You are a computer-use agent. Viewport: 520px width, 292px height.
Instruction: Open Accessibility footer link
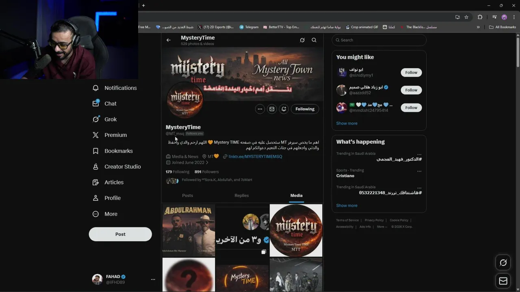(x=345, y=227)
